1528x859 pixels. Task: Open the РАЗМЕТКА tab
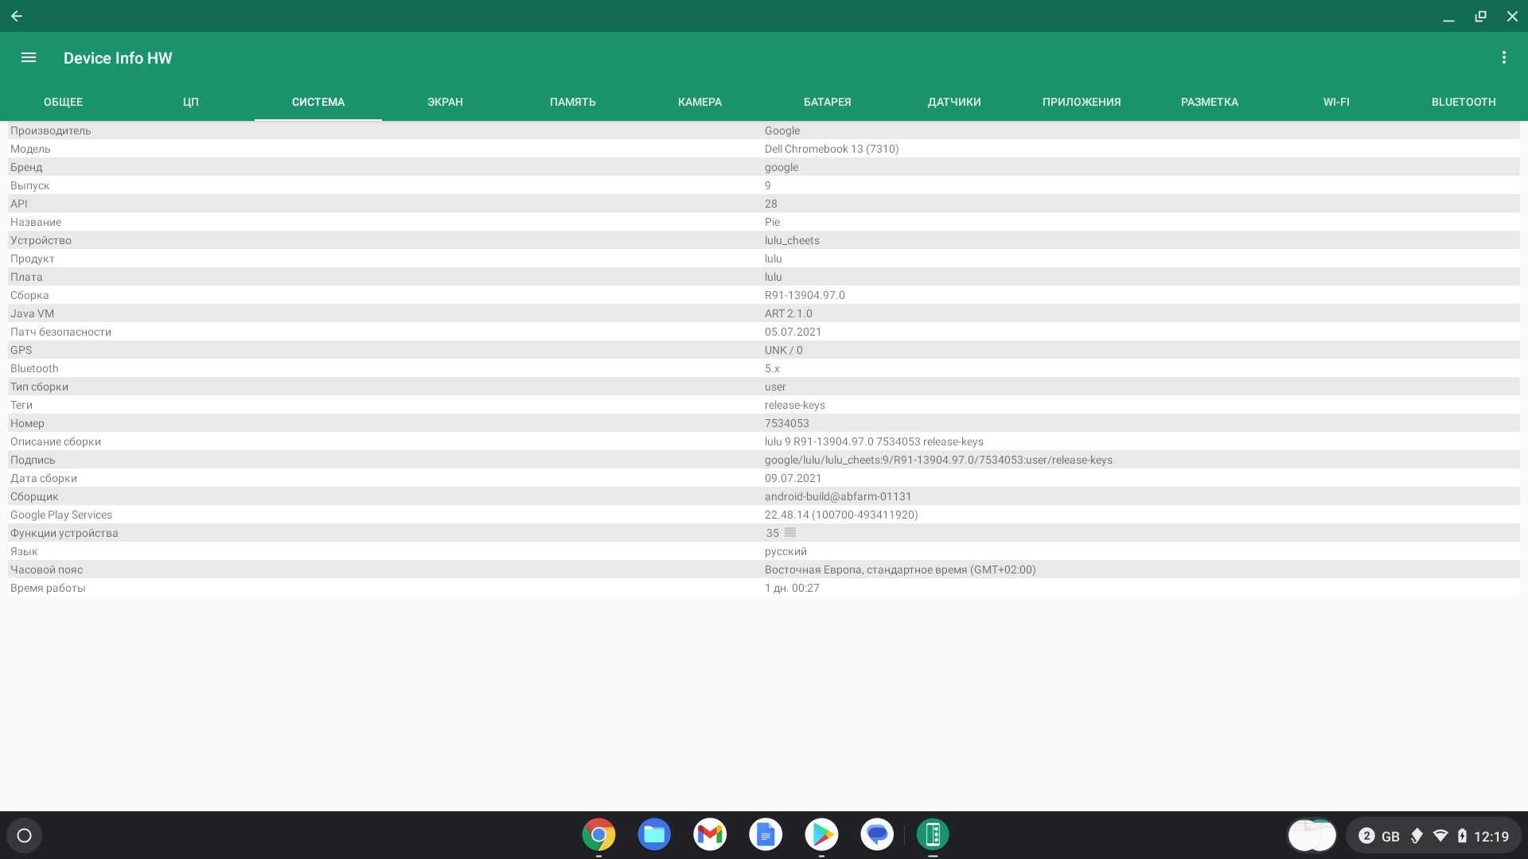1209,102
